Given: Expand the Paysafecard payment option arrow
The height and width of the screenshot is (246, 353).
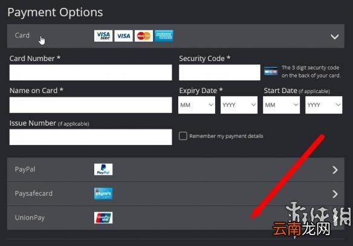Looking at the screenshot, I should click(335, 194).
